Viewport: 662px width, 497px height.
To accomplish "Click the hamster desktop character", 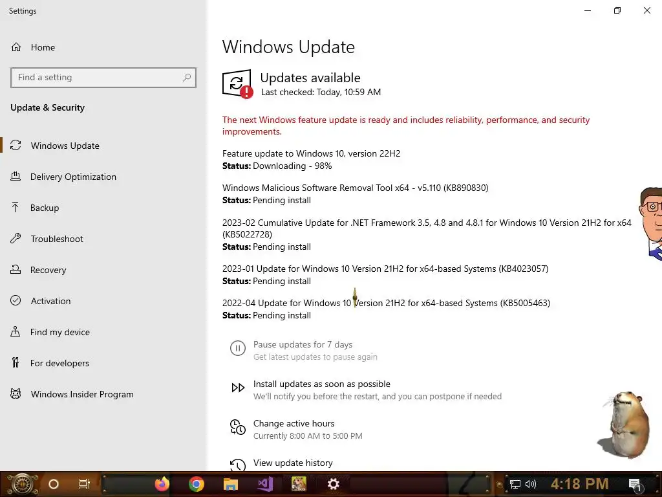I will (624, 425).
